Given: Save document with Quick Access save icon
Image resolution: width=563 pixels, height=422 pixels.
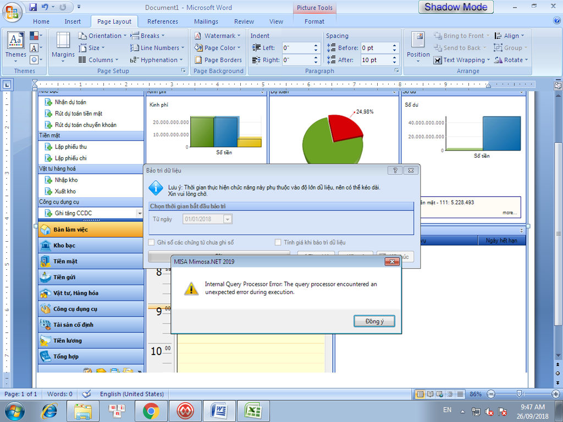Looking at the screenshot, I should coord(33,7).
